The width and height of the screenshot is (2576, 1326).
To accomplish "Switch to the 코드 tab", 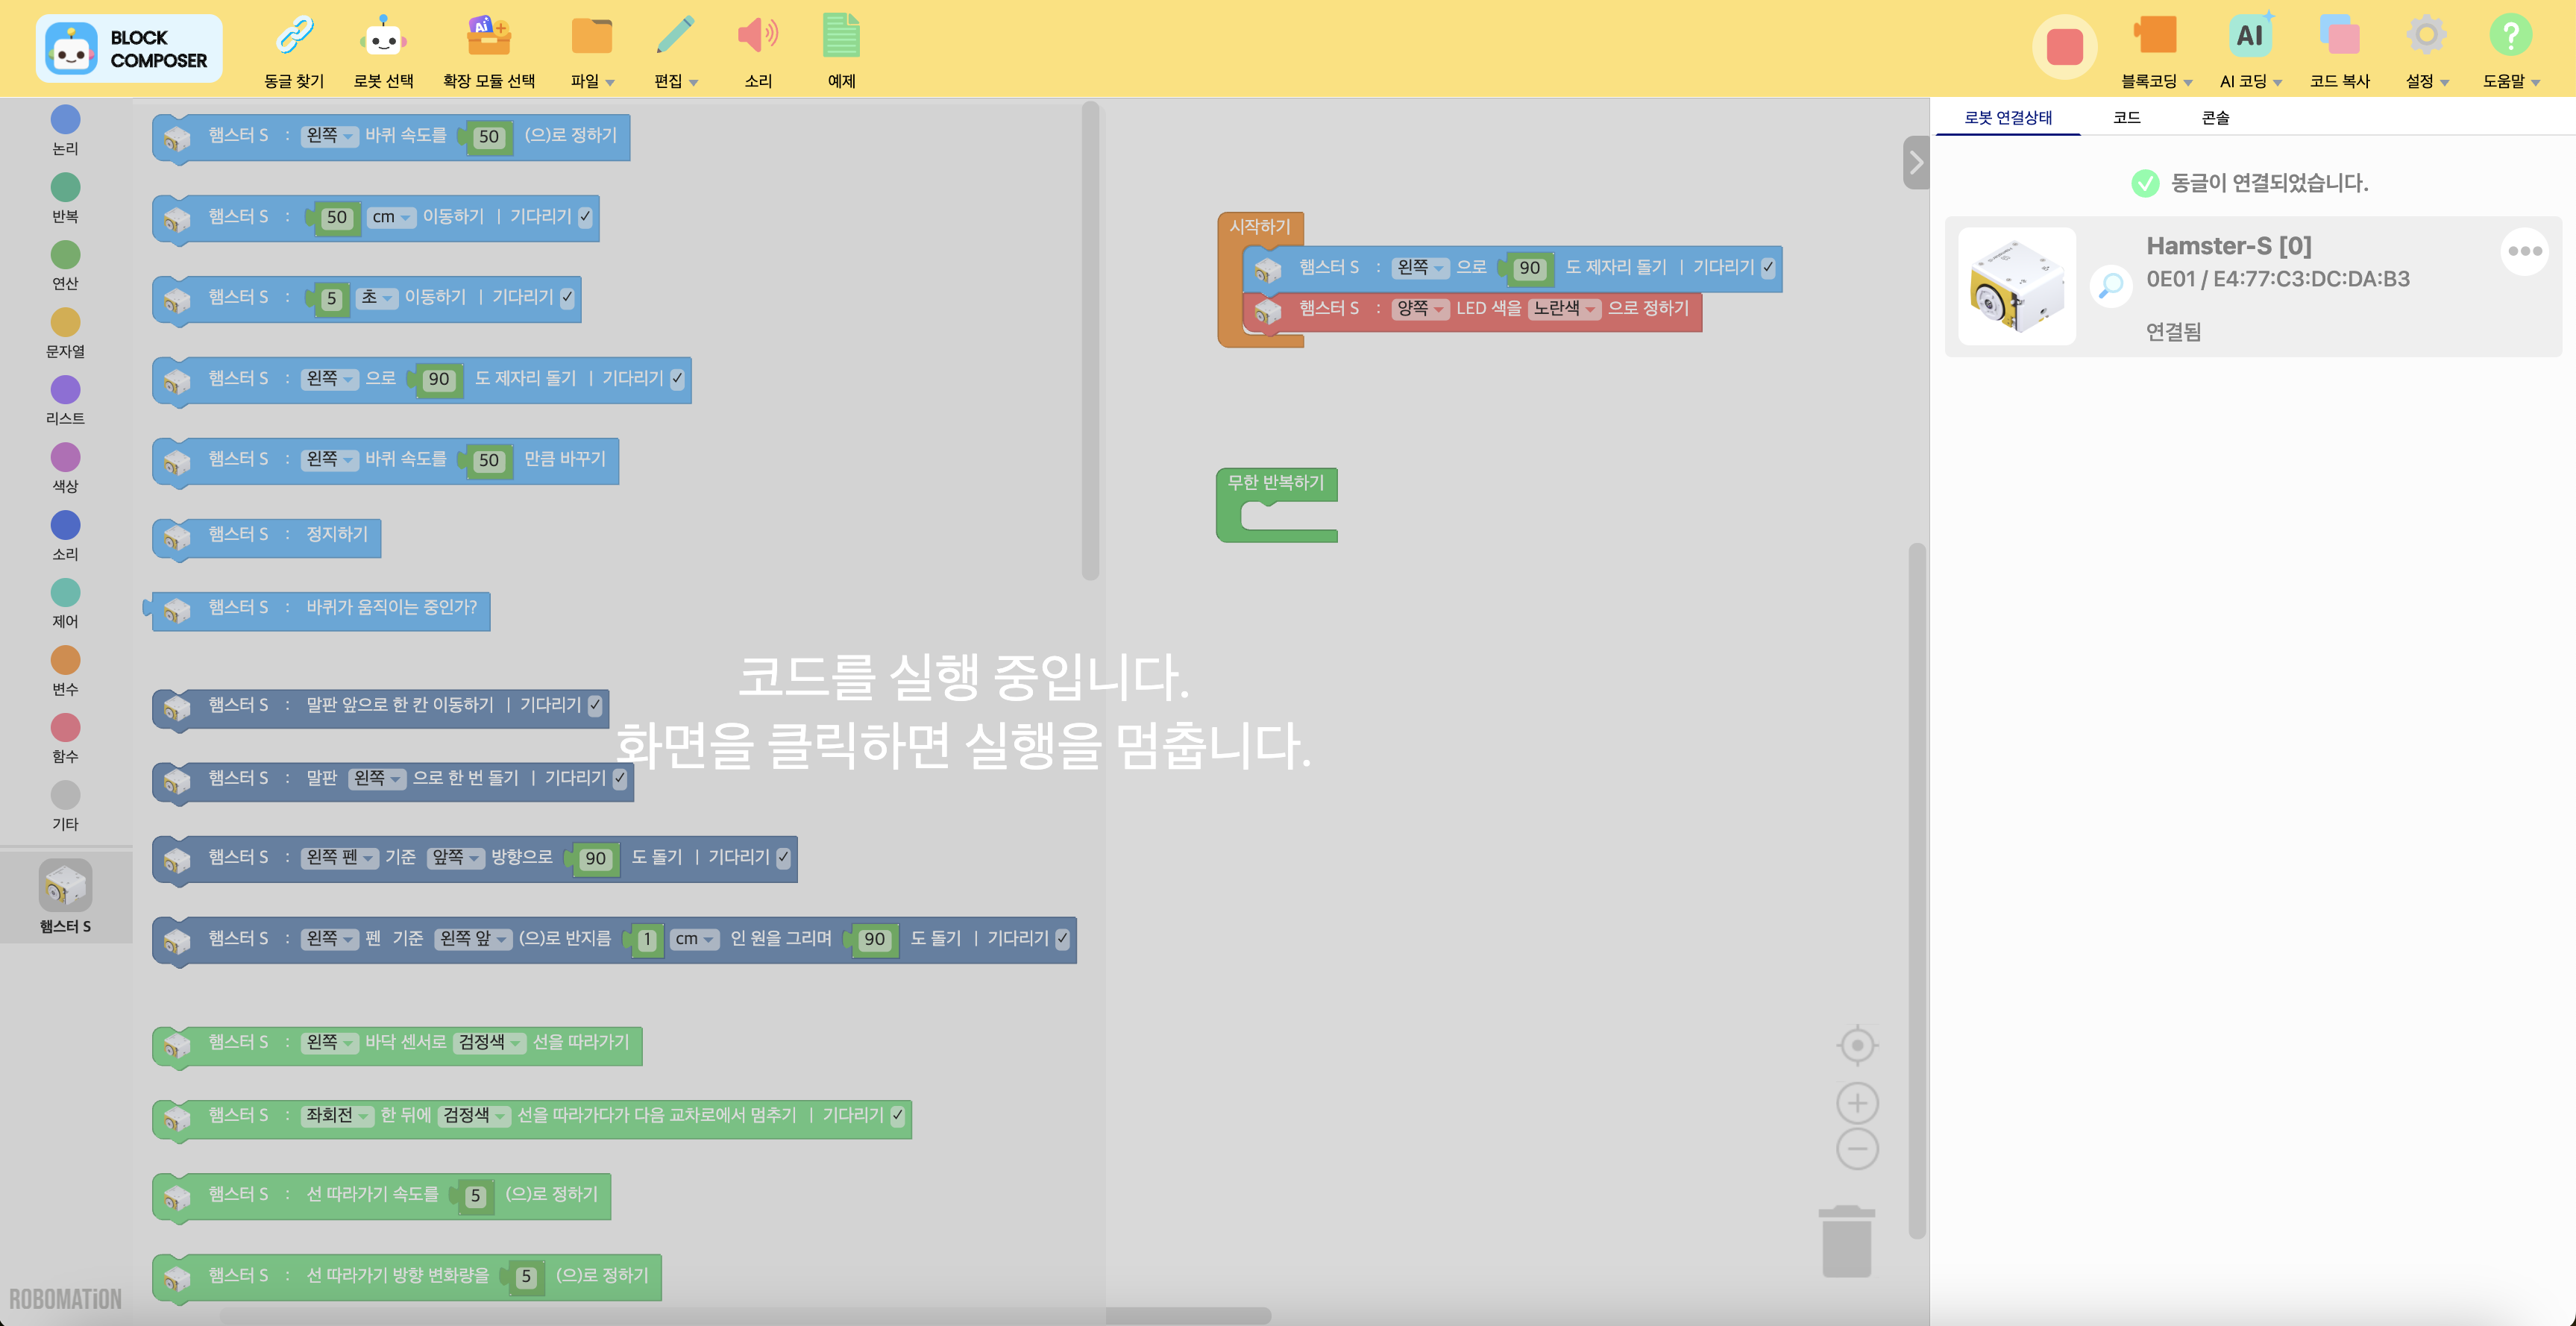I will pyautogui.click(x=2126, y=118).
